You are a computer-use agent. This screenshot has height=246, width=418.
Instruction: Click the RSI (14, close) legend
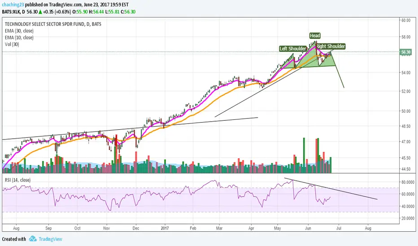pos(17,180)
